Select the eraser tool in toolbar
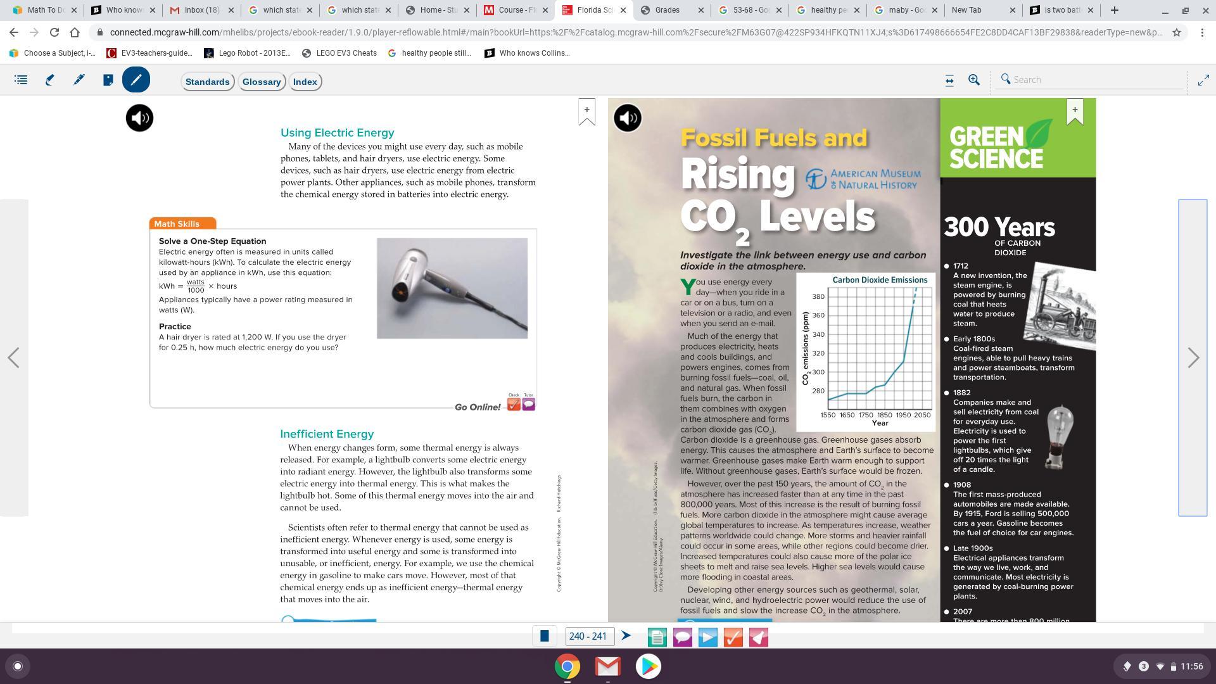The image size is (1216, 684). pyautogui.click(x=49, y=80)
